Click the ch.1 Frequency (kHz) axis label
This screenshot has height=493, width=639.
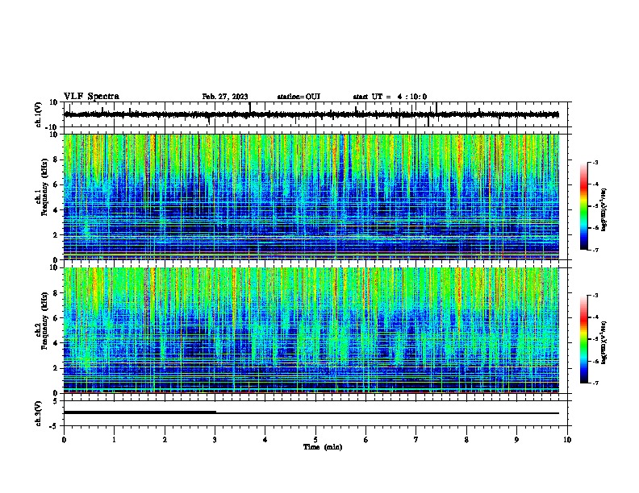click(x=44, y=188)
